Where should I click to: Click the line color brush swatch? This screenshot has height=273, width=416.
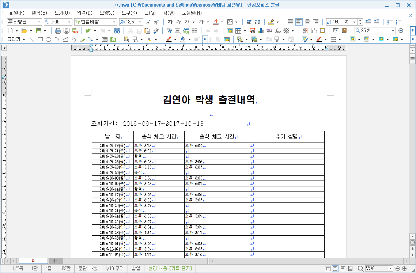[x=169, y=39]
